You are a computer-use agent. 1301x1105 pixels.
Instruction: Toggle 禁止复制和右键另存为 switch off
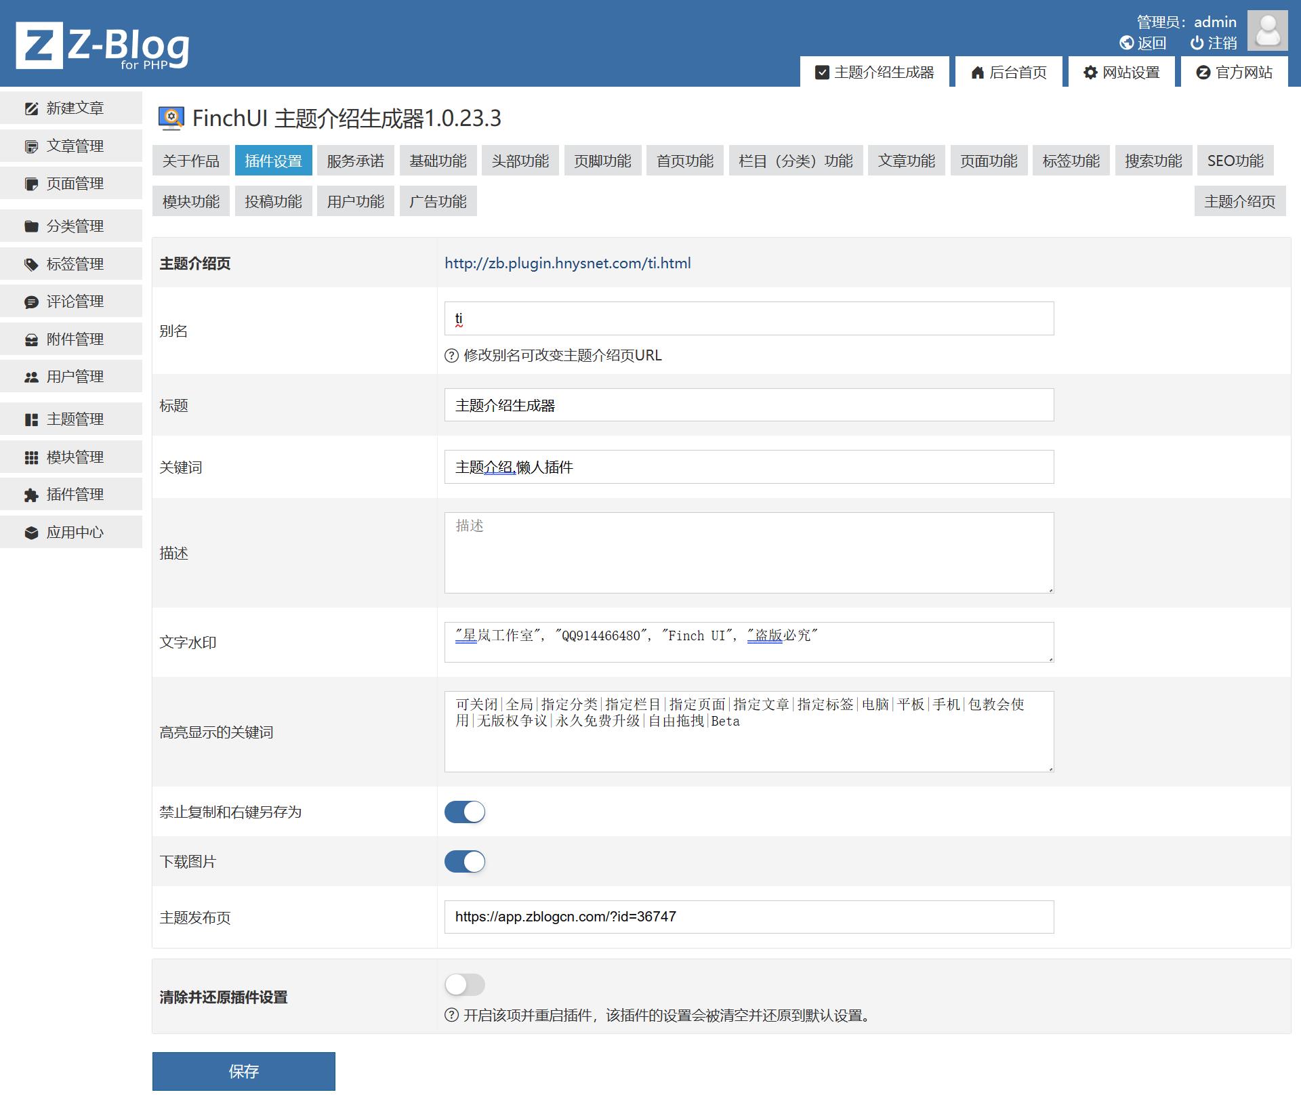click(465, 812)
